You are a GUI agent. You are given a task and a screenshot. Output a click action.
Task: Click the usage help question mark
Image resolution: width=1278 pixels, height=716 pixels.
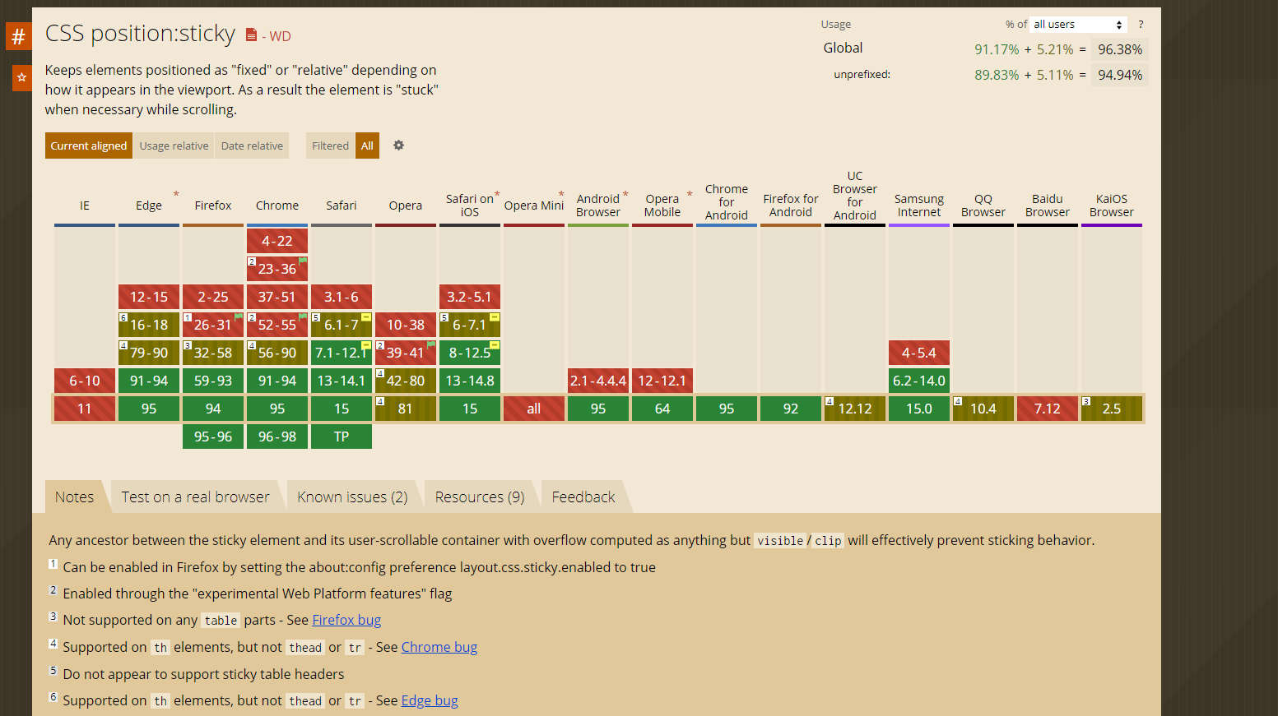[x=1141, y=25]
